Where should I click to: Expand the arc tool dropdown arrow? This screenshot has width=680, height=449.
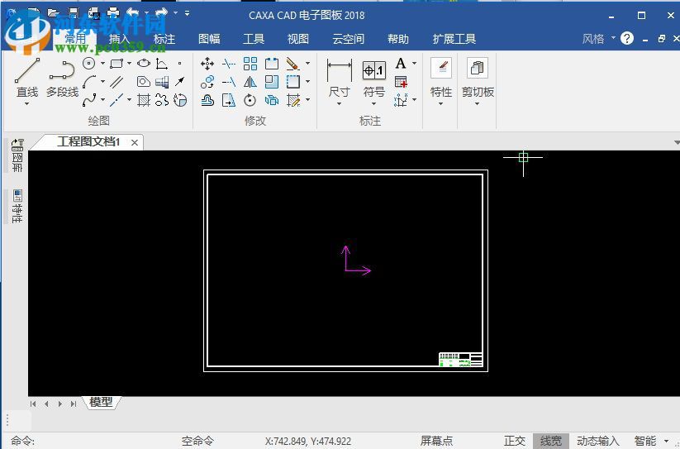tap(102, 82)
